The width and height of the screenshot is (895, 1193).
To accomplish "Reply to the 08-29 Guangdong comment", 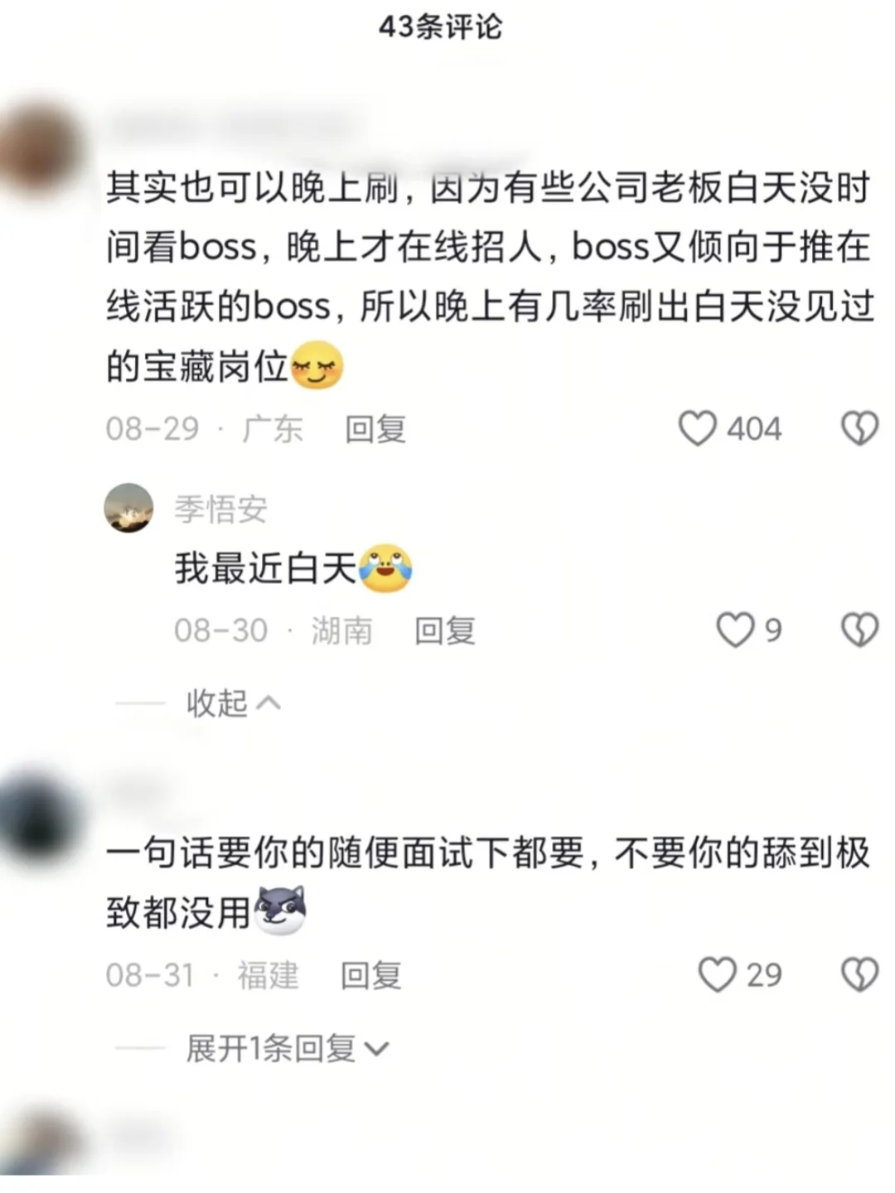I will pyautogui.click(x=375, y=428).
